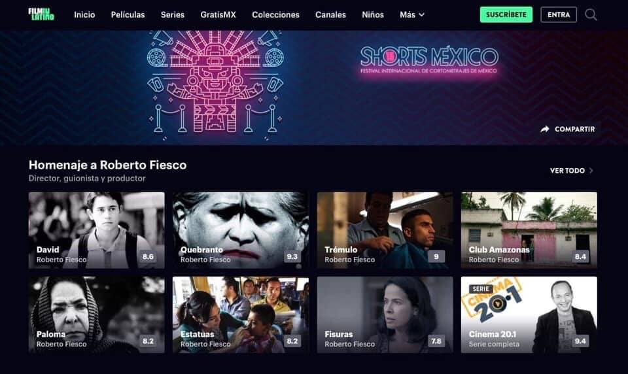Click the 8.6 rating badge on David
Viewport: 628px width, 374px height.
148,257
